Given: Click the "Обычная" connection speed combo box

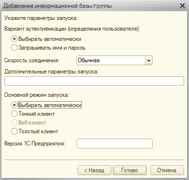Looking at the screenshot, I should [x=114, y=60].
